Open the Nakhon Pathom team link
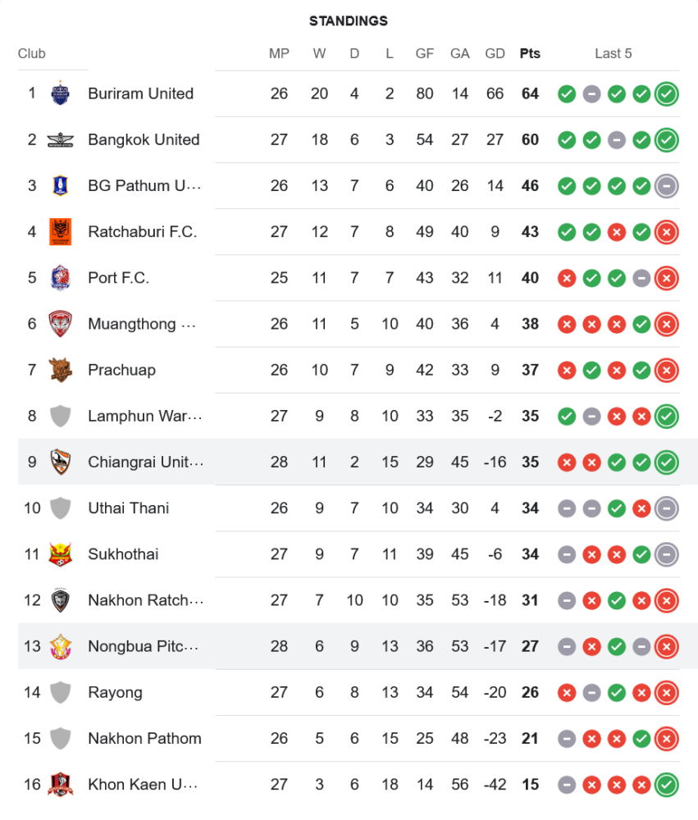Image resolution: width=698 pixels, height=820 pixels. [144, 738]
